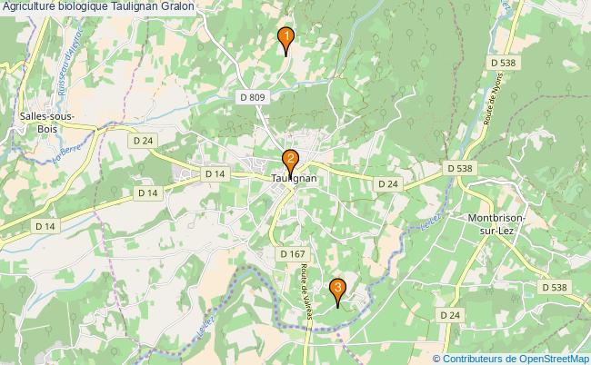
Task: Click the D 24 shield east of Taulignan
Action: 388,184
